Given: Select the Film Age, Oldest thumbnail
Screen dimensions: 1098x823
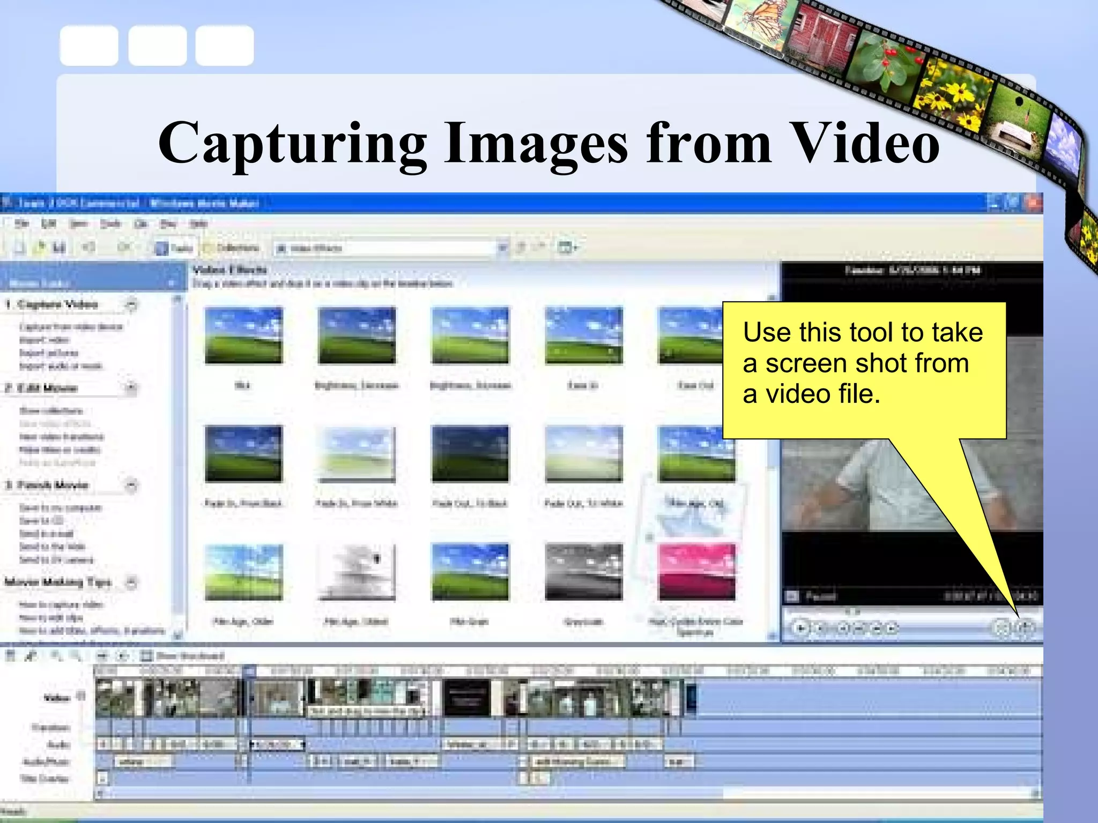Looking at the screenshot, I should click(356, 572).
